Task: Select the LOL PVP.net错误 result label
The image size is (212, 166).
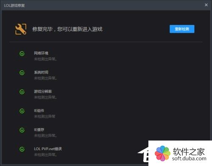Action: [x=48, y=149]
